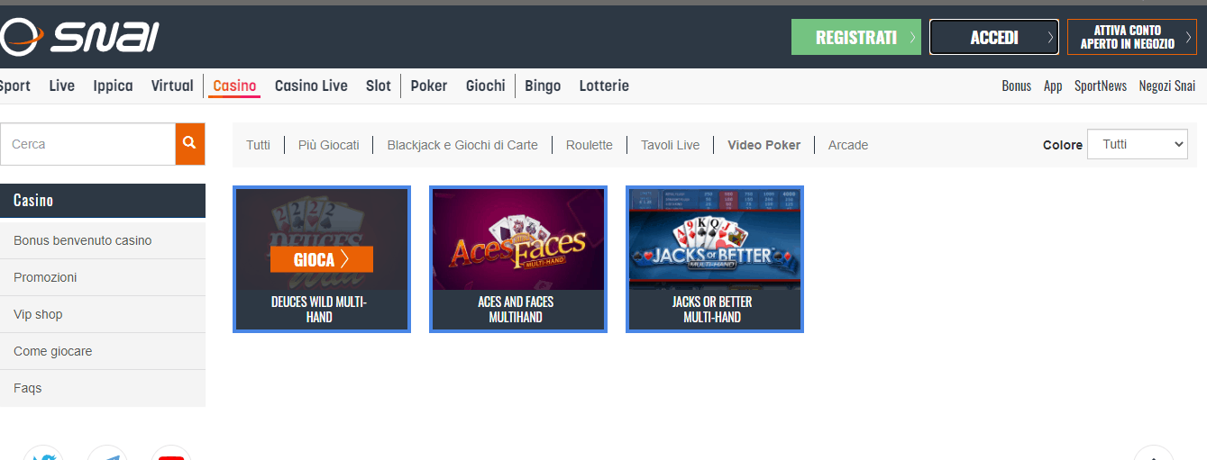Open the SportNews link
Image resolution: width=1207 pixels, height=460 pixels.
coord(1101,86)
